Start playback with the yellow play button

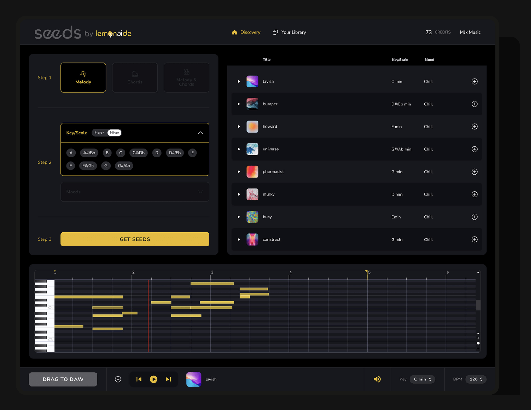pyautogui.click(x=153, y=379)
